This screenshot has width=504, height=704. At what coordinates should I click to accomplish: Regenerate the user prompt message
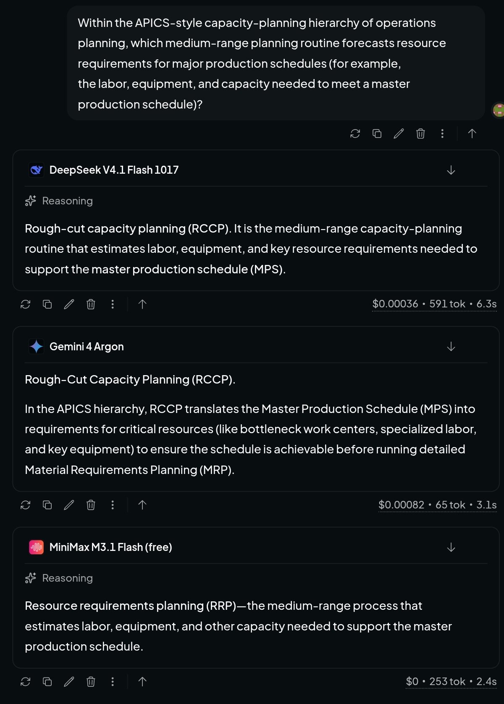click(x=355, y=134)
